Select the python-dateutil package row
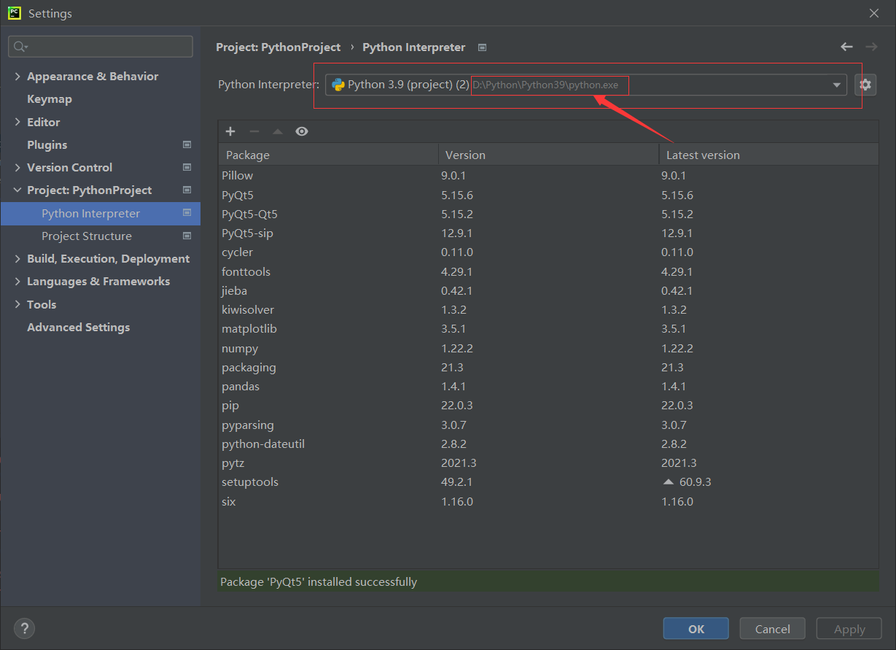Viewport: 896px width, 650px height. click(548, 444)
